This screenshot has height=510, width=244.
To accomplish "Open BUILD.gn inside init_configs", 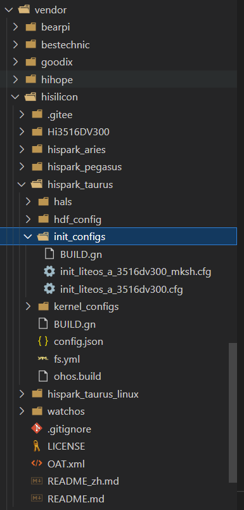I will [81, 254].
